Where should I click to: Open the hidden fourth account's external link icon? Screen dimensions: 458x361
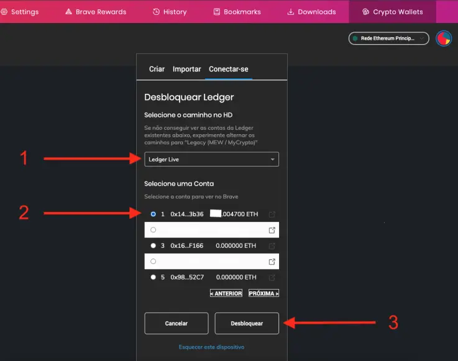[272, 262]
